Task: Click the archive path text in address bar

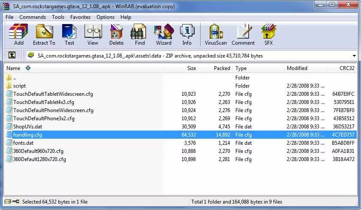Action: [x=150, y=56]
